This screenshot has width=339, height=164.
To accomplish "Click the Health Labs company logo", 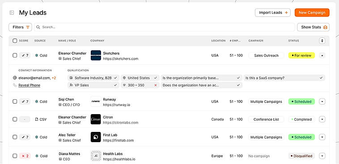I will pyautogui.click(x=96, y=156).
